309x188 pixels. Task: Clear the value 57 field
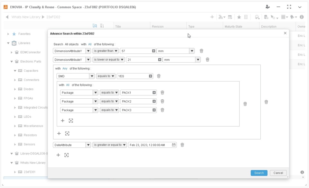154,51
